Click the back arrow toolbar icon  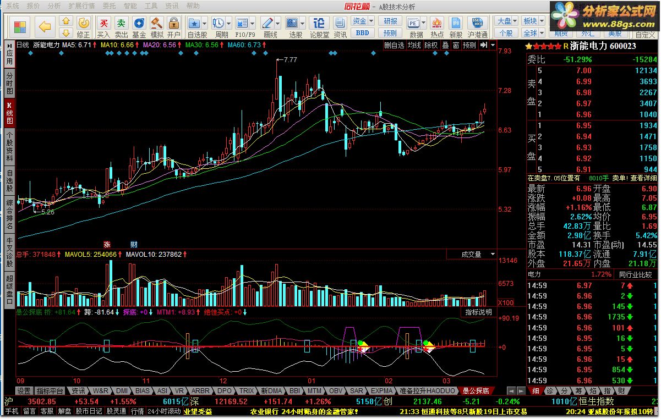click(x=45, y=26)
